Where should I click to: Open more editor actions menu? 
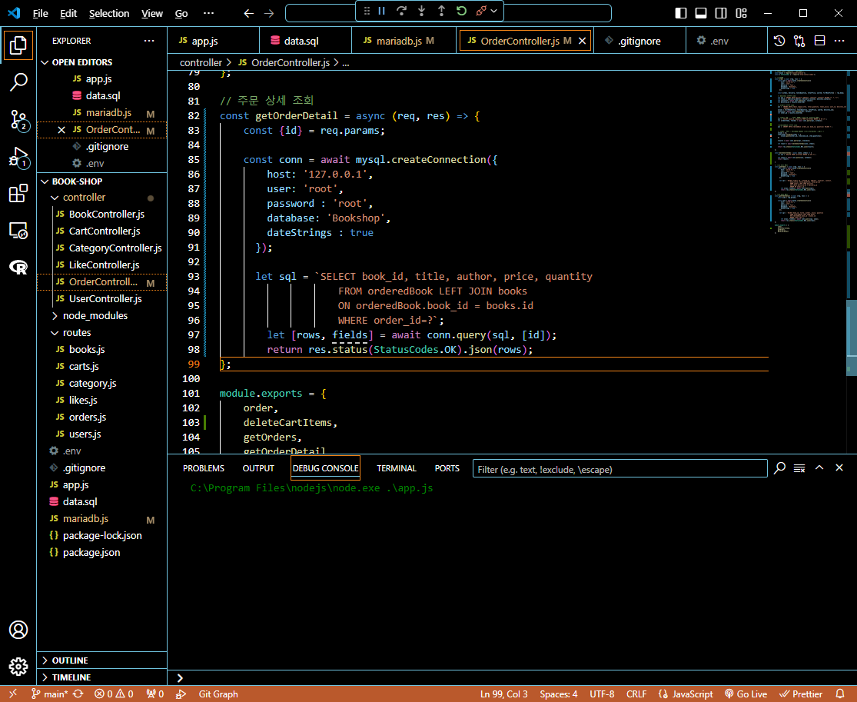(839, 41)
